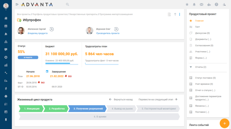The height and width of the screenshot is (129, 231).
Task: Expand the user profile avatar menu
Action: 6,6
